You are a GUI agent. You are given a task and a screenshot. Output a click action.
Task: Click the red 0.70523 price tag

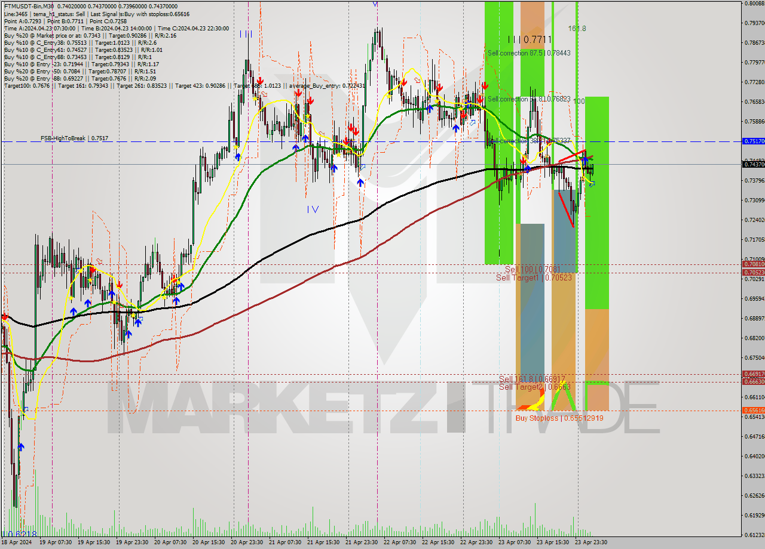753,272
